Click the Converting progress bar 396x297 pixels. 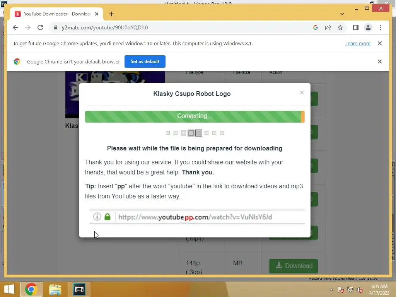(195, 116)
